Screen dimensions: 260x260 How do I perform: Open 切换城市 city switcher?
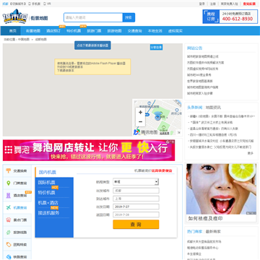pos(18,4)
